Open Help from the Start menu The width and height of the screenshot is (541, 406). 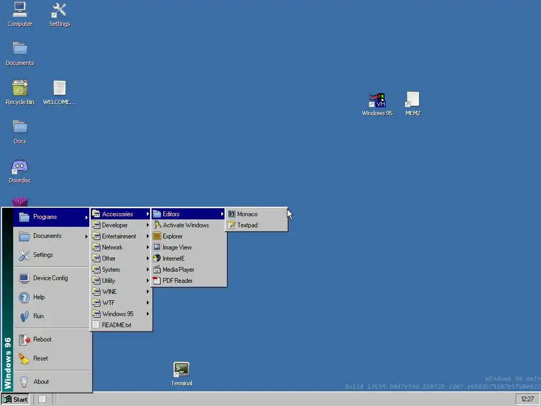pyautogui.click(x=51, y=297)
